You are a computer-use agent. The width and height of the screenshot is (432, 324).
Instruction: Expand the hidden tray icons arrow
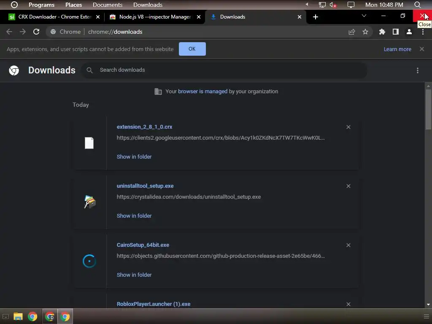coord(307,4)
